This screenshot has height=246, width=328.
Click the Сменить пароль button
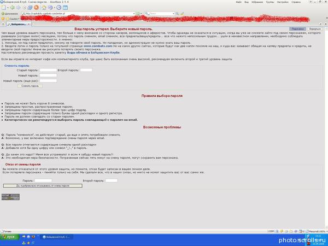point(30,86)
